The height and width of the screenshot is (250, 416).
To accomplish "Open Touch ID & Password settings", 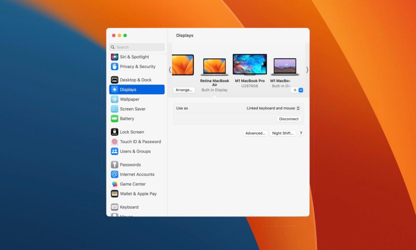I will point(137,142).
